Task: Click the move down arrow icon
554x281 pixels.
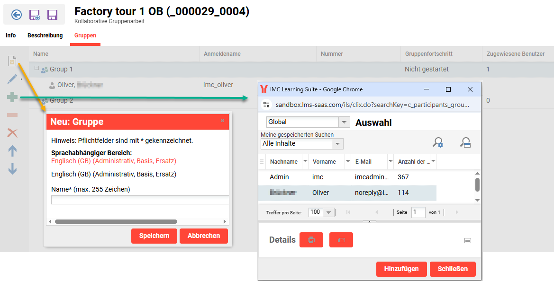Action: [x=12, y=169]
